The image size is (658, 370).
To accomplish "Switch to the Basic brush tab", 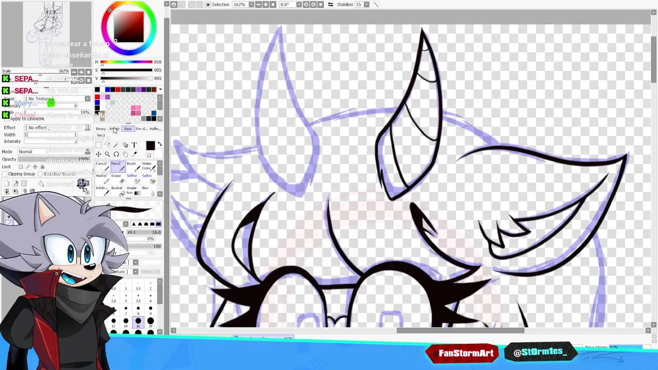I will [128, 129].
